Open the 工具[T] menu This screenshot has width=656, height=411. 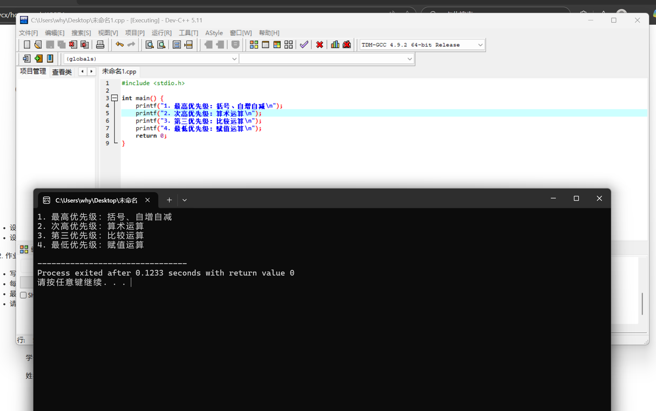tap(188, 33)
